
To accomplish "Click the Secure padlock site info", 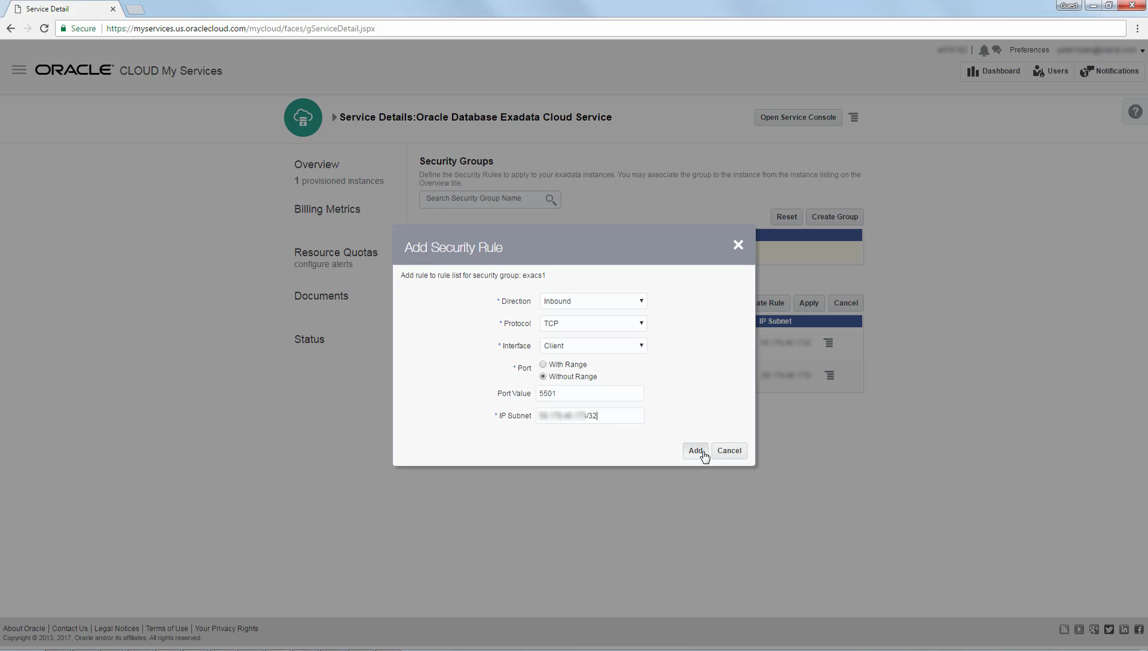I will pyautogui.click(x=78, y=28).
